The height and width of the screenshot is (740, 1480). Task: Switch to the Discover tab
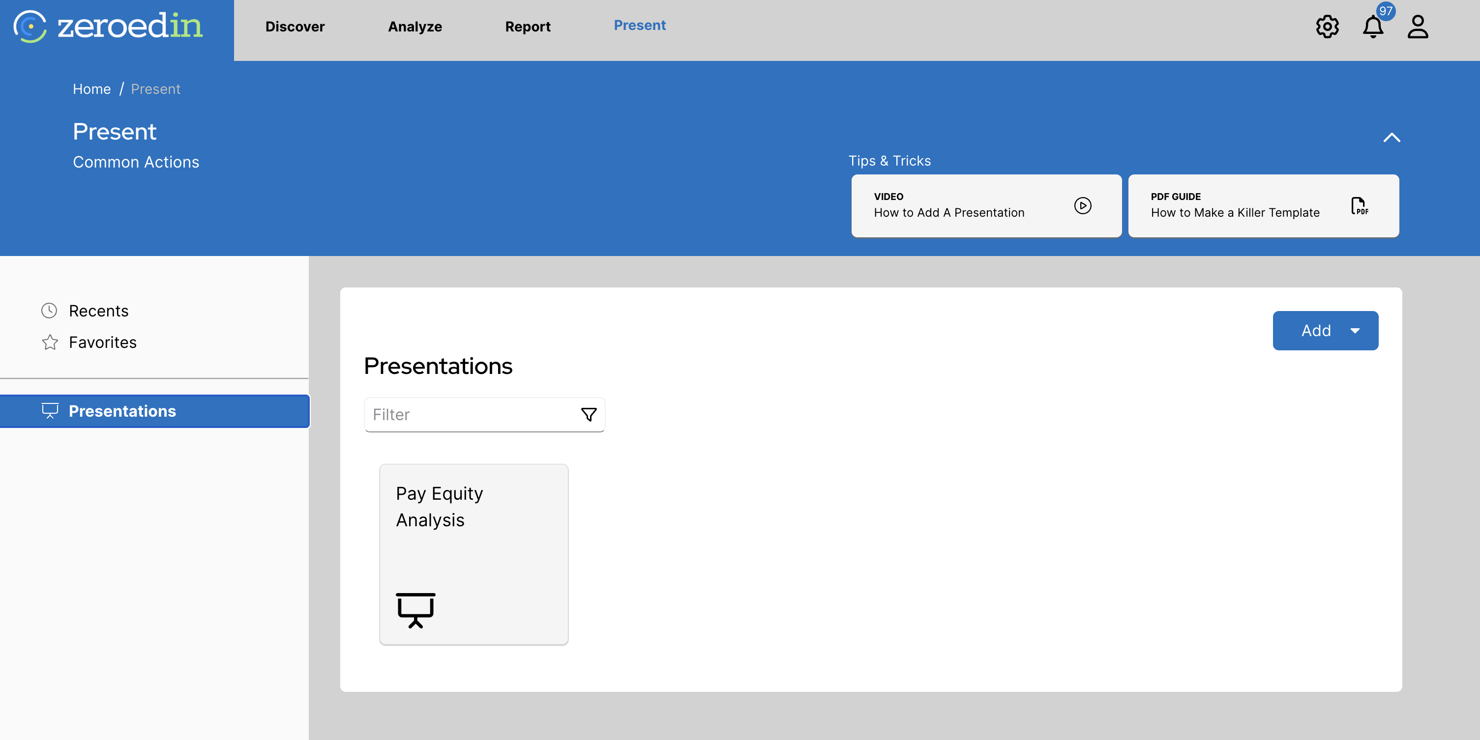(x=295, y=27)
